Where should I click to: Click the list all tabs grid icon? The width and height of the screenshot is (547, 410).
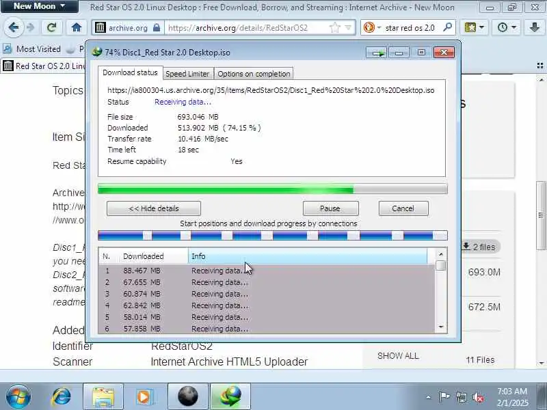(x=540, y=66)
